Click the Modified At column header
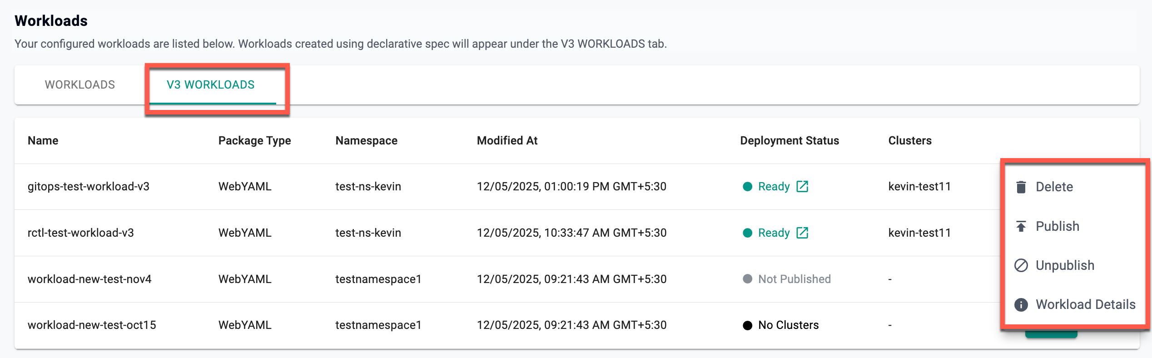1152x358 pixels. (507, 141)
